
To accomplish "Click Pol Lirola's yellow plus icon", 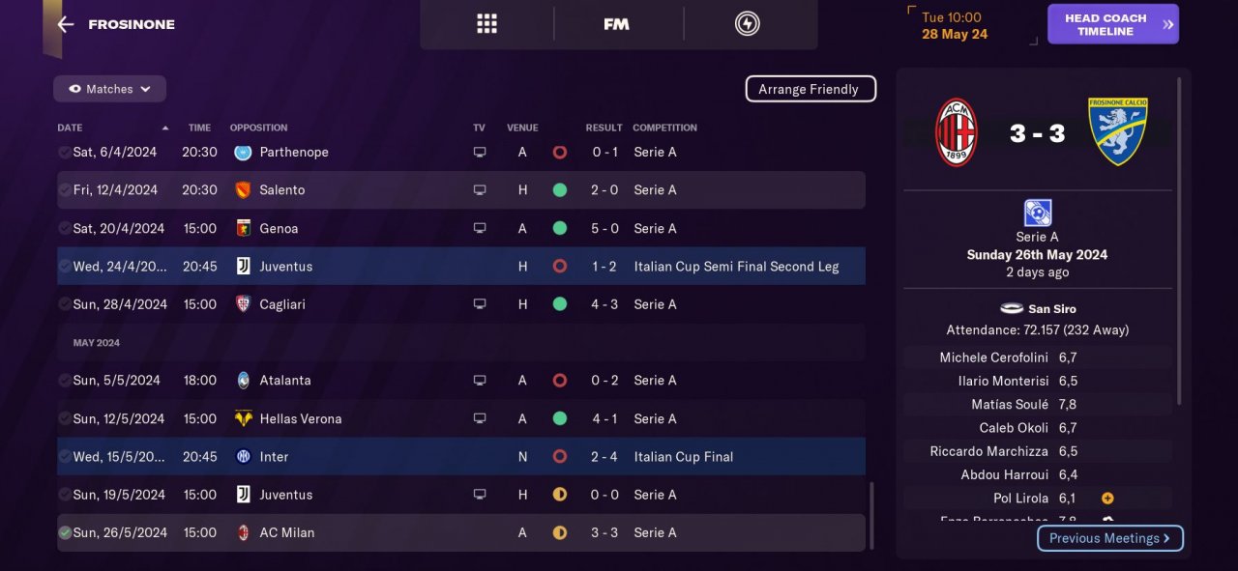I will [x=1107, y=499].
